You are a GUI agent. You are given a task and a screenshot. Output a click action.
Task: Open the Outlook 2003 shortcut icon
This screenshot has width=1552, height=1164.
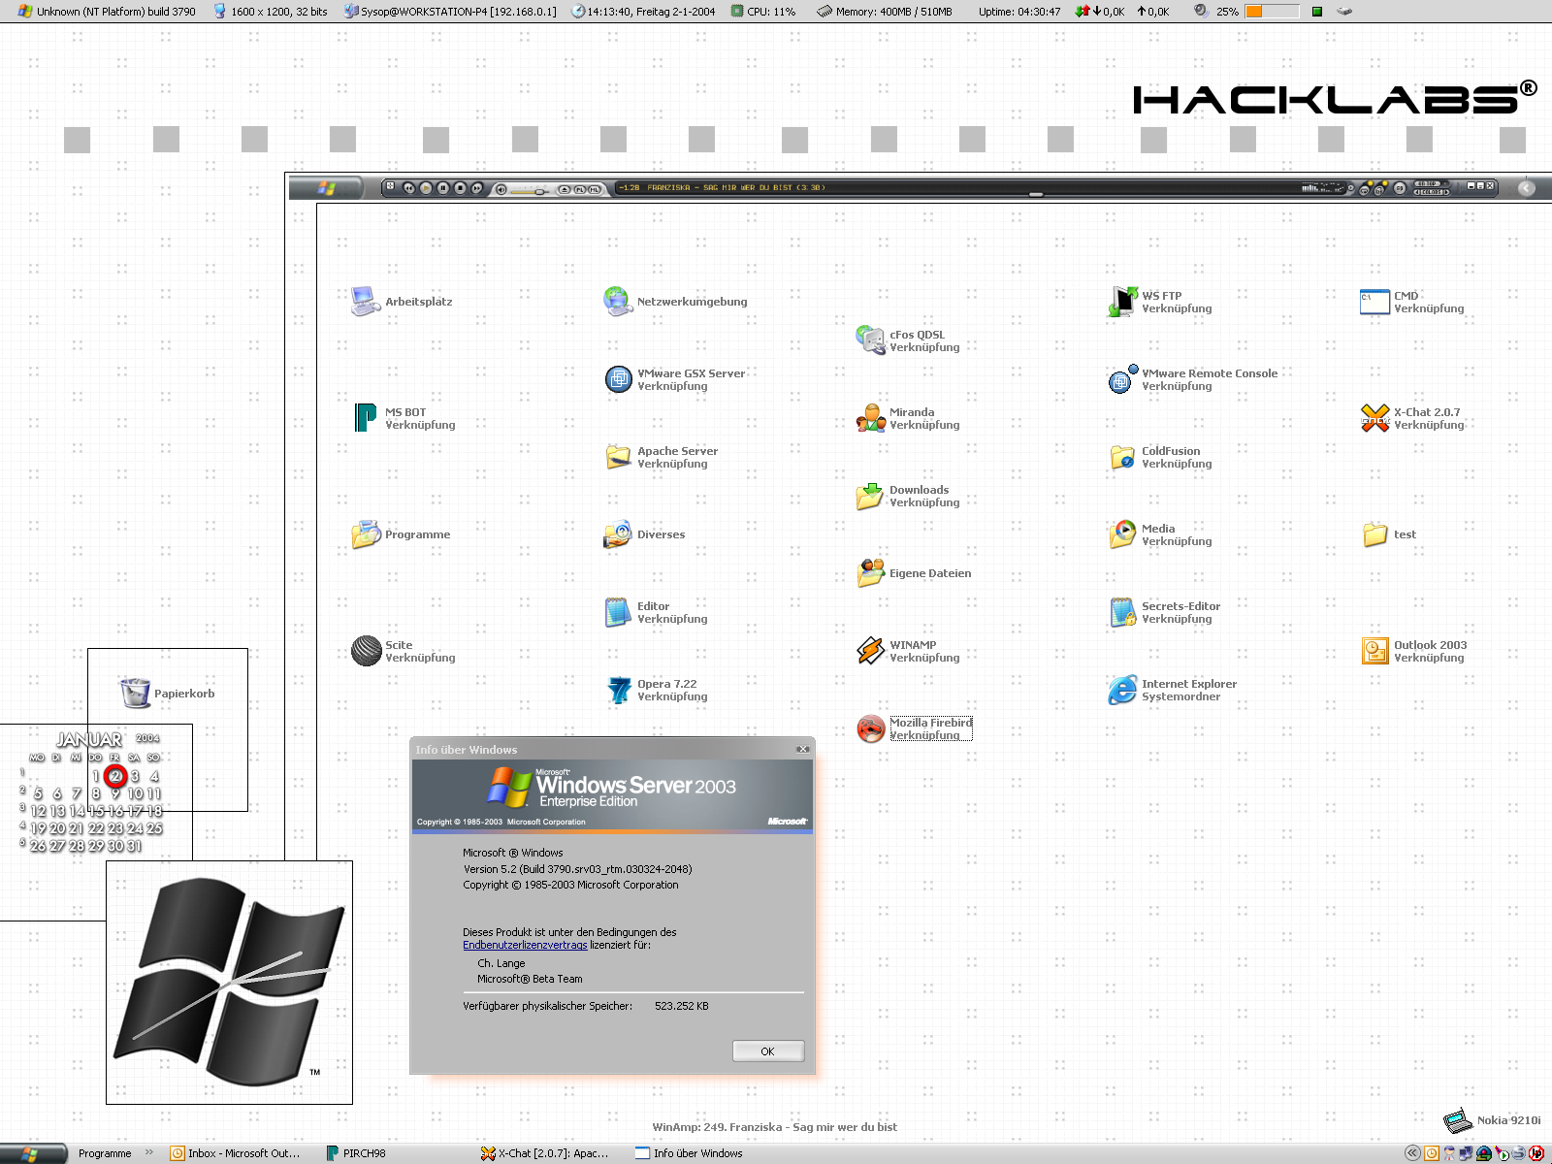(x=1375, y=651)
